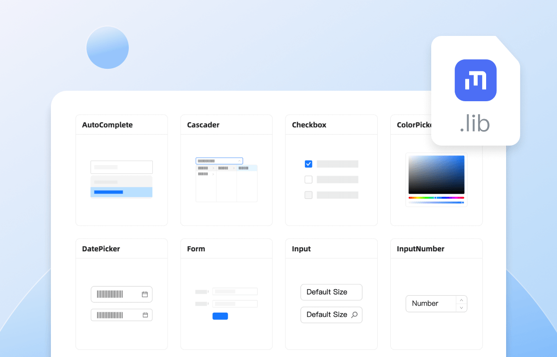Screen dimensions: 557x357
Task: Uncheck the checked blue checkbox
Action: point(308,164)
